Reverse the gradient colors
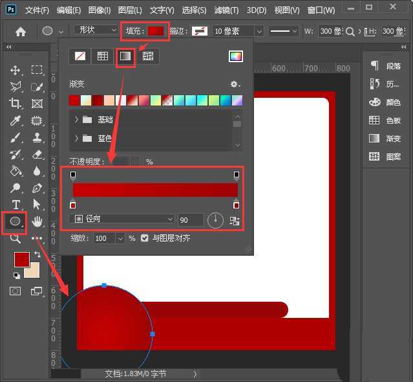 click(x=234, y=221)
